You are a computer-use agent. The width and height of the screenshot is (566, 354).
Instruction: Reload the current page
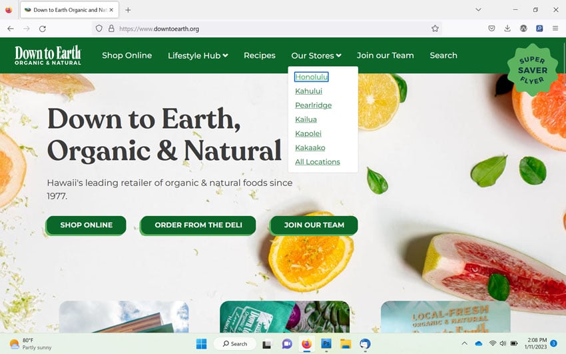pos(43,29)
